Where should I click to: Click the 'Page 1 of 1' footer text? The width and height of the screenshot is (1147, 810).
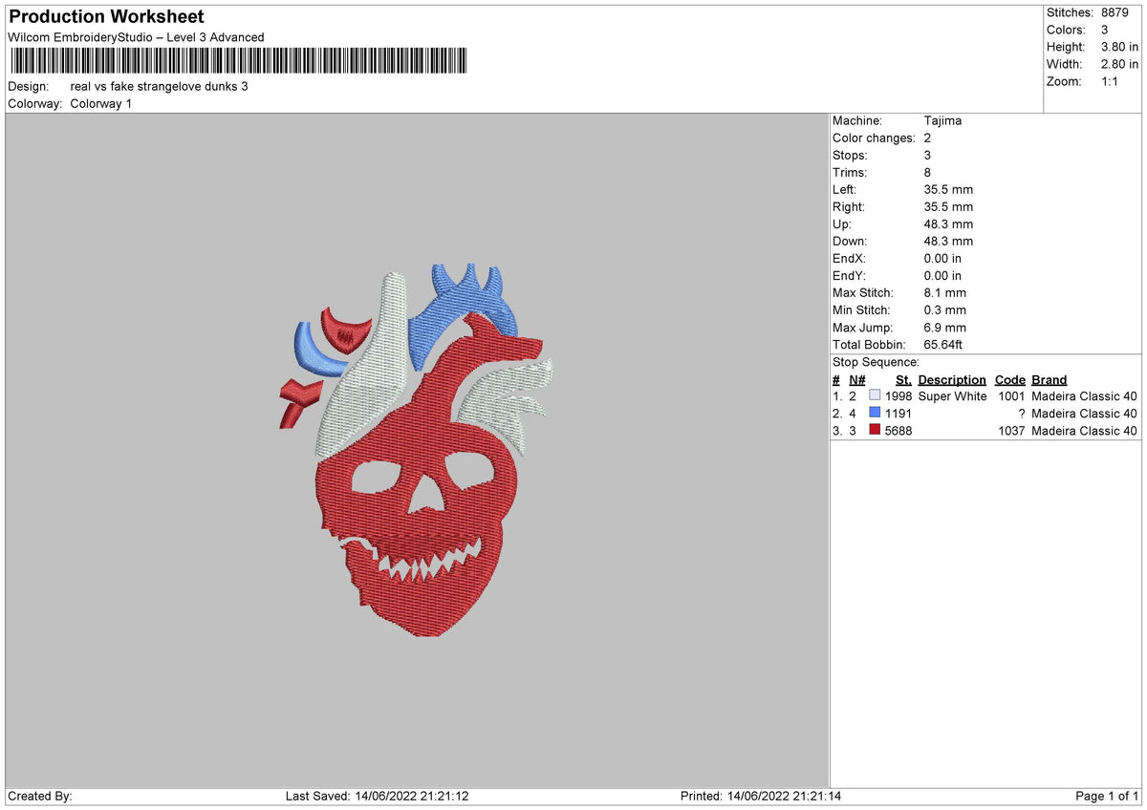1107,796
